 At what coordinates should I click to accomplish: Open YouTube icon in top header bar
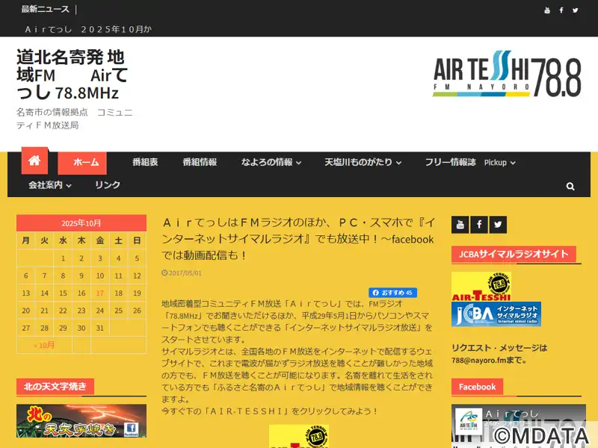547,10
